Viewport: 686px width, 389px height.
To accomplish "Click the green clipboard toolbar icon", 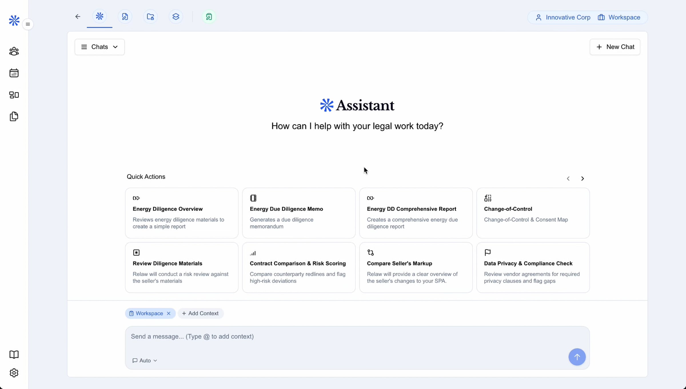I will (x=209, y=17).
